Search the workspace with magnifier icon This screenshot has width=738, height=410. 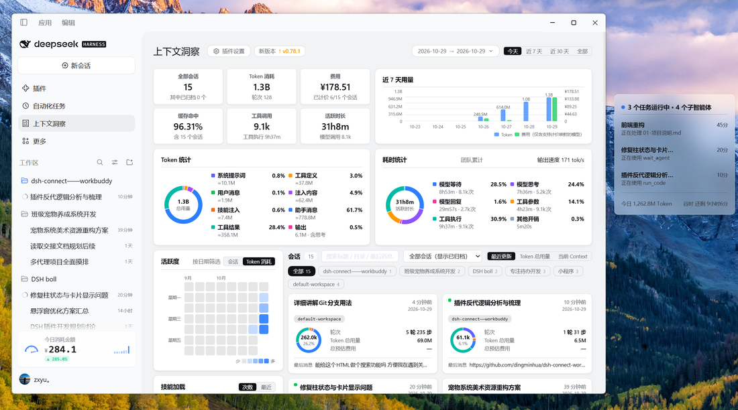click(x=100, y=162)
